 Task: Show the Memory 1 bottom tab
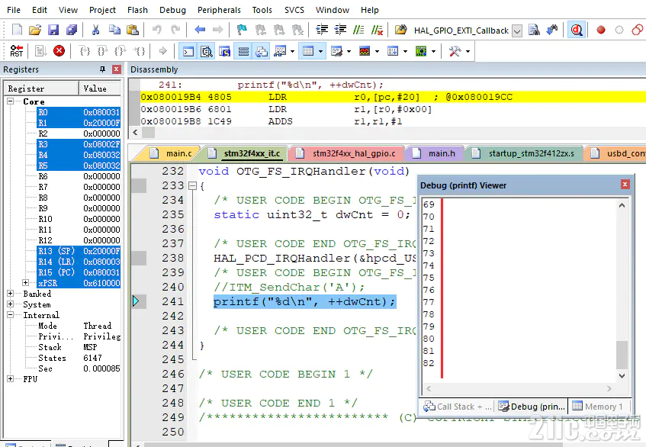click(x=598, y=407)
